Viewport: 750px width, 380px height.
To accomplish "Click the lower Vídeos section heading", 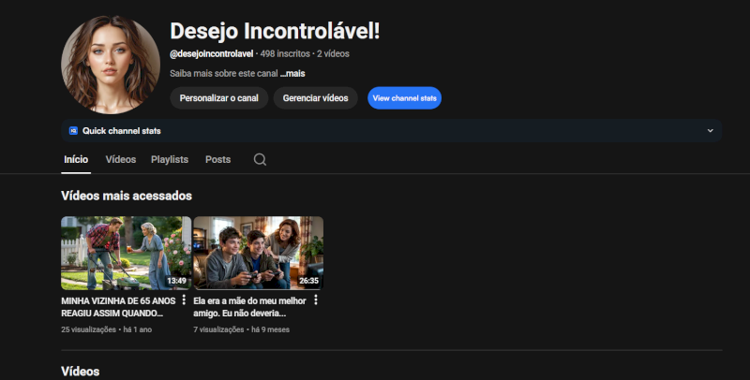I will click(81, 372).
